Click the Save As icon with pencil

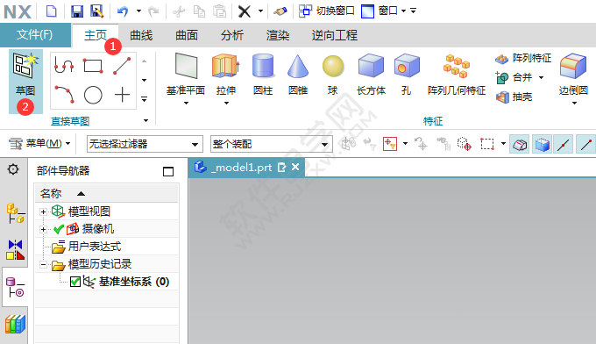tap(97, 11)
